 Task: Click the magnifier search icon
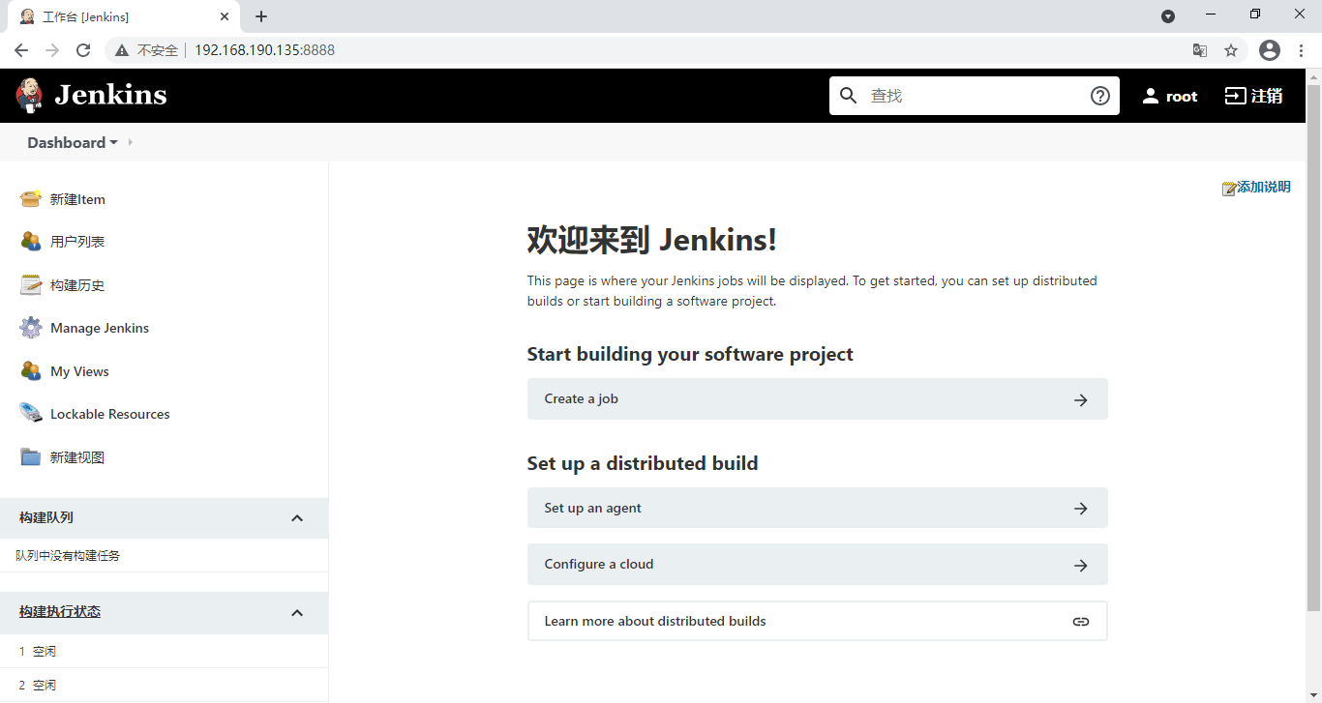[x=849, y=96]
